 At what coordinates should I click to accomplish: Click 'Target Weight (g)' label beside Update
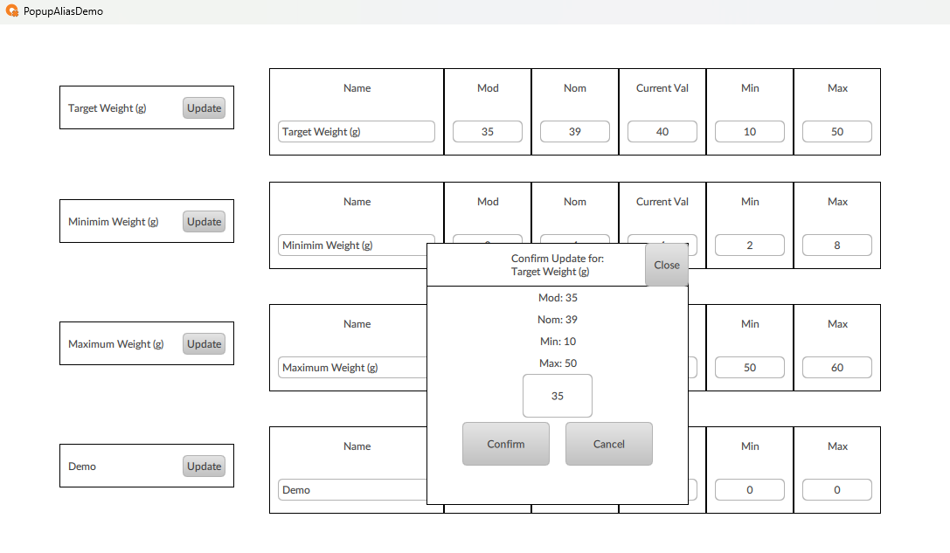[x=107, y=107]
